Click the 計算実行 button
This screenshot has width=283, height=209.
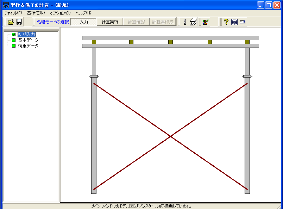click(x=110, y=22)
